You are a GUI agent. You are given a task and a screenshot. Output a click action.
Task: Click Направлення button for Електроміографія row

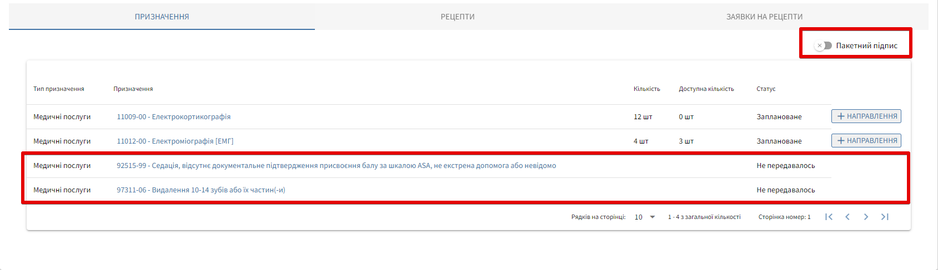click(866, 141)
